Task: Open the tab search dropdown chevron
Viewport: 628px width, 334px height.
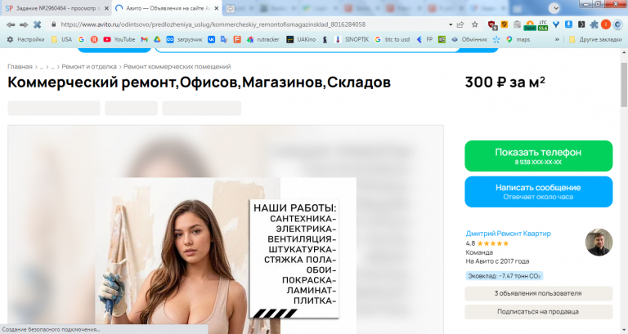Action: 554,8
